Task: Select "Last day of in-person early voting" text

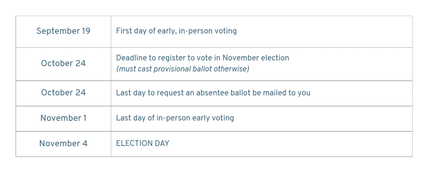Action: (175, 118)
